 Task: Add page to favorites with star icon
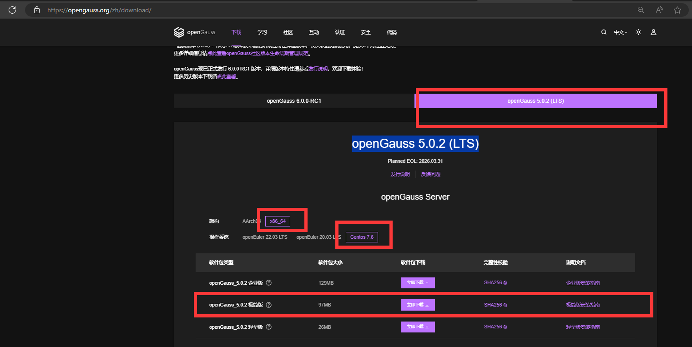(x=677, y=10)
